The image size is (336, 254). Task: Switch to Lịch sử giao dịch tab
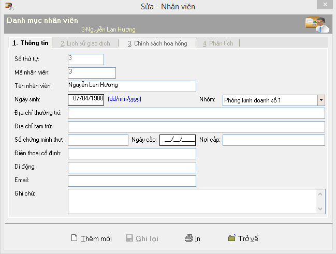[85, 43]
